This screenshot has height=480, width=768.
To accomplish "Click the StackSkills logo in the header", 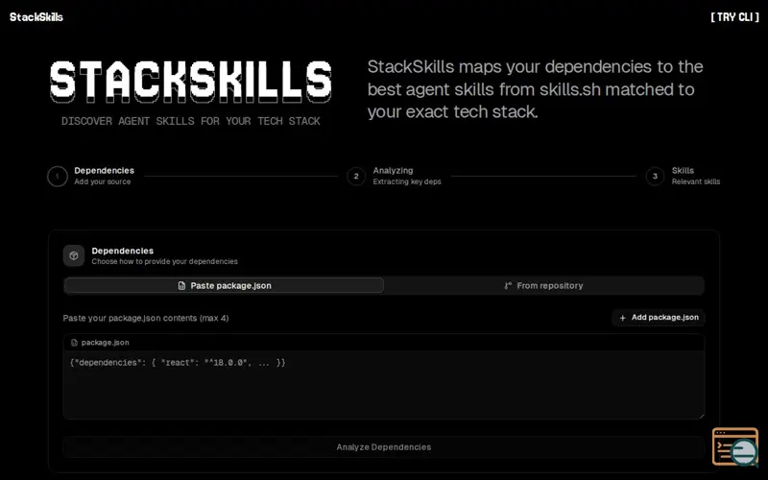I will [x=36, y=17].
